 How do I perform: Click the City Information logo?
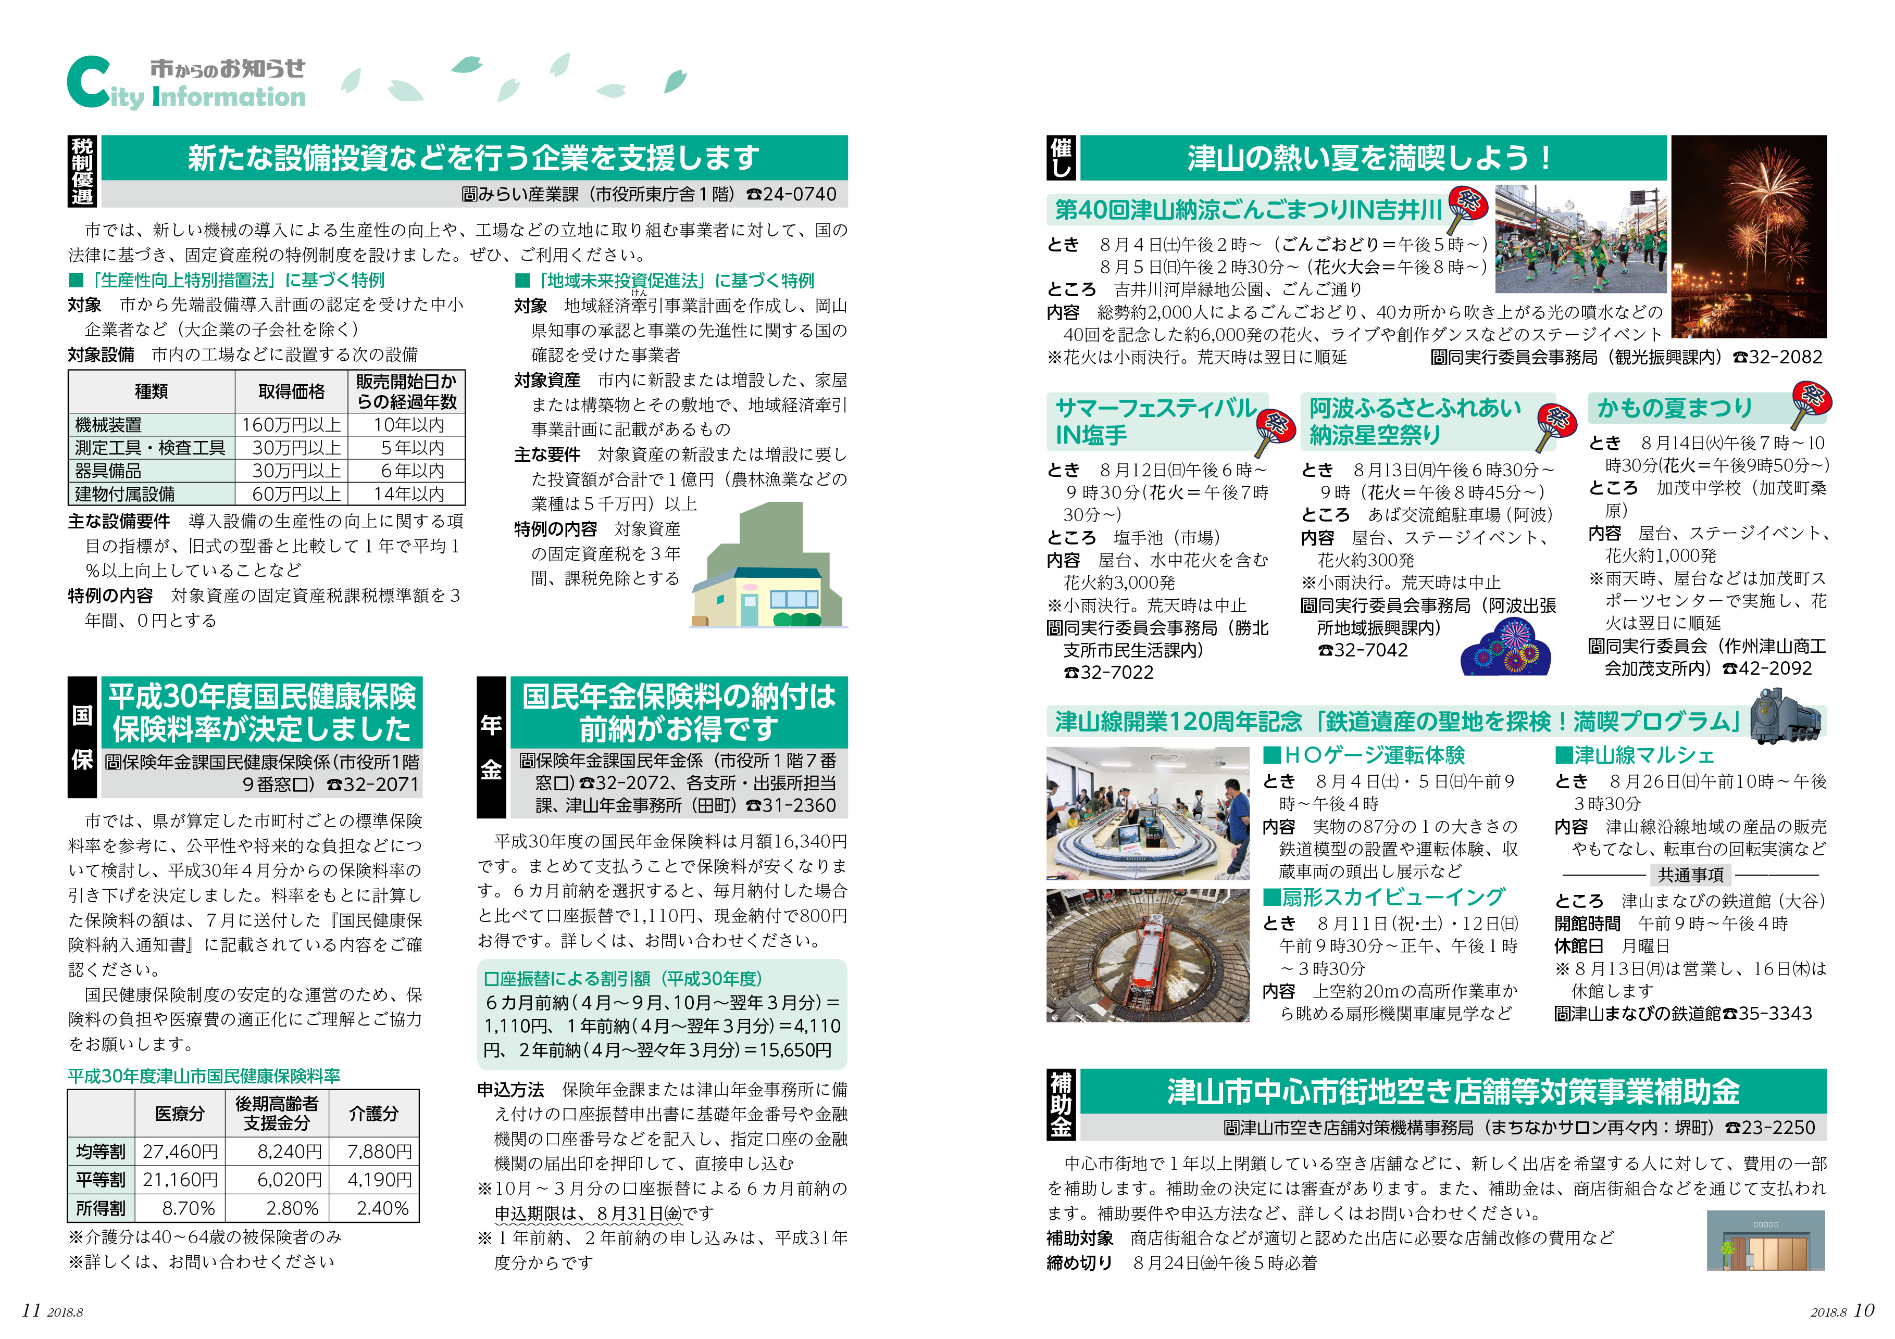click(x=186, y=84)
